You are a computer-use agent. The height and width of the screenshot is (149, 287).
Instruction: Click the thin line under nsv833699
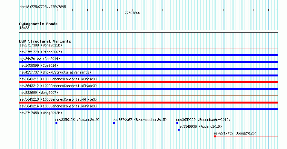tap(148, 95)
